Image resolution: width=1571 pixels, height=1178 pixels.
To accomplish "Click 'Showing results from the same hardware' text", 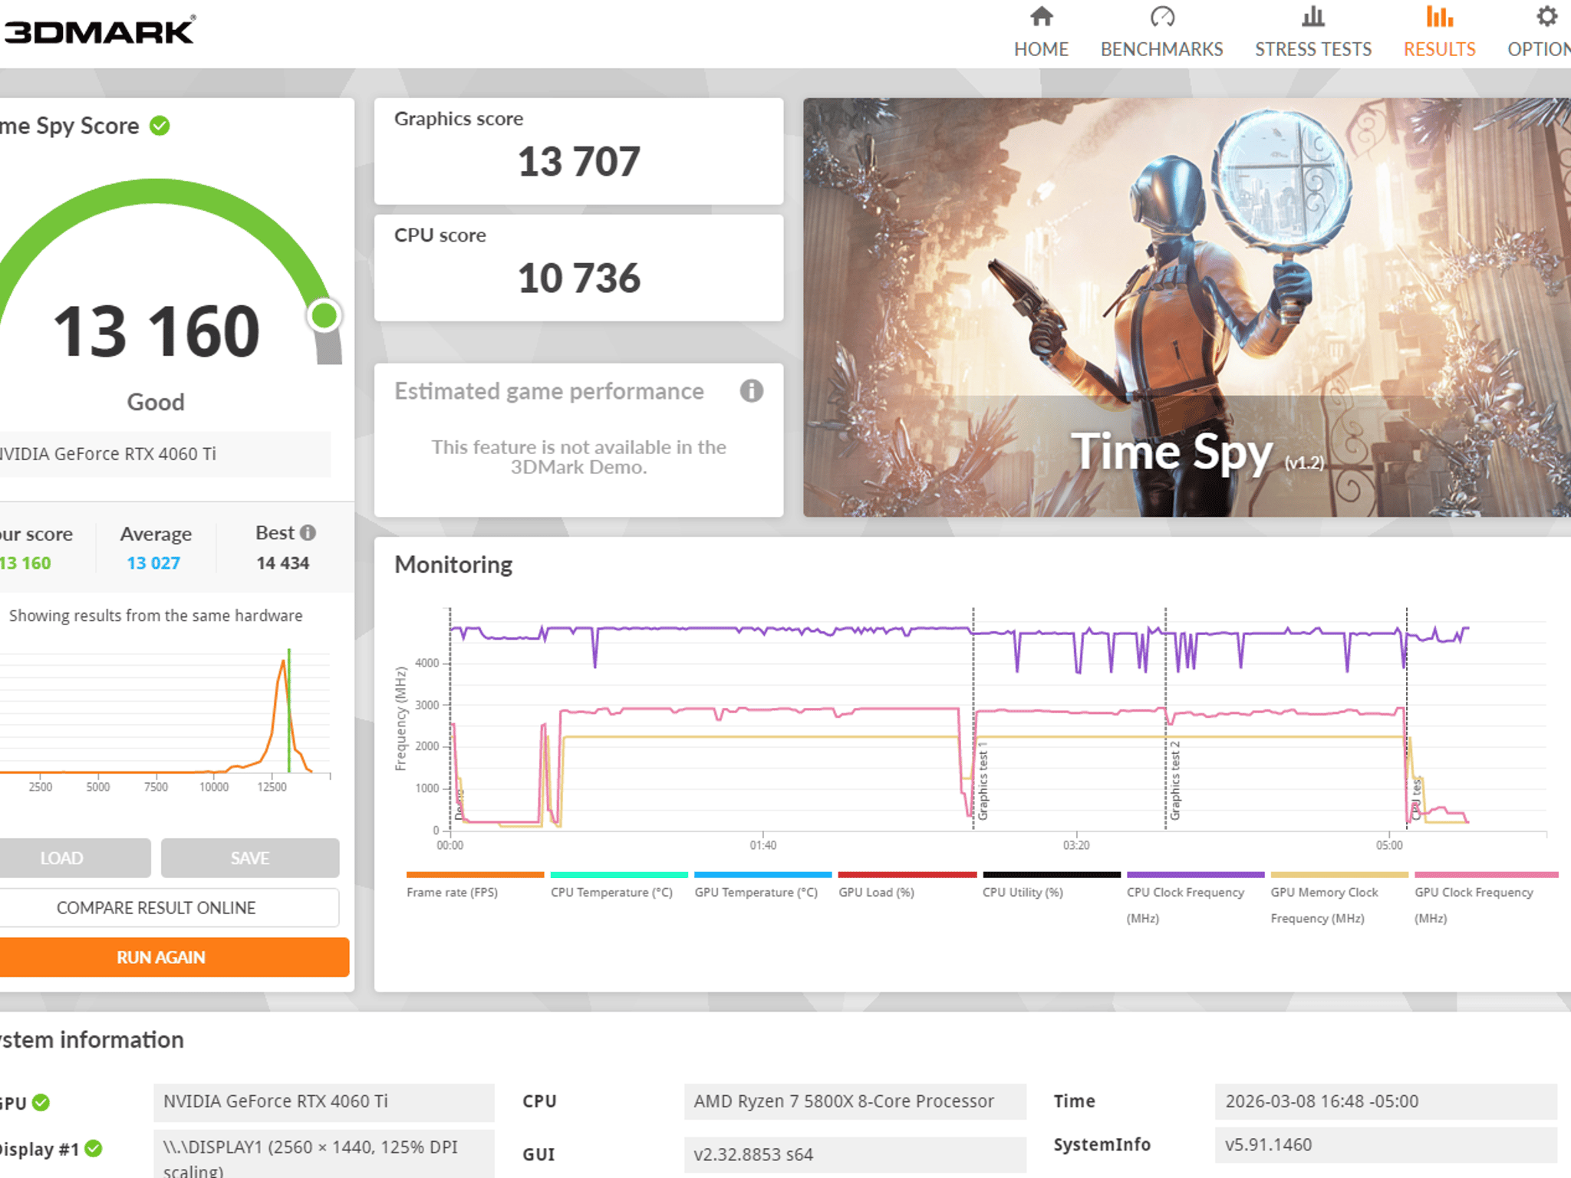I will [156, 616].
